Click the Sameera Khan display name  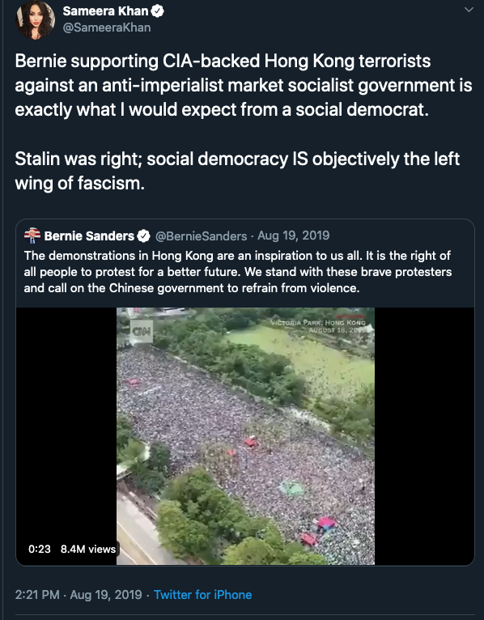pyautogui.click(x=105, y=11)
